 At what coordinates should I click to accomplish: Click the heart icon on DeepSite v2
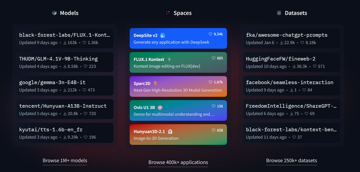[x=210, y=34]
